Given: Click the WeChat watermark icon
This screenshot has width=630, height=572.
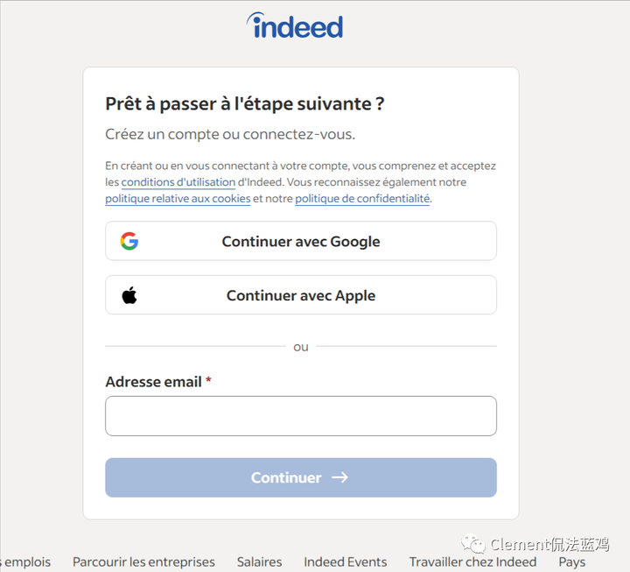Looking at the screenshot, I should click(473, 545).
